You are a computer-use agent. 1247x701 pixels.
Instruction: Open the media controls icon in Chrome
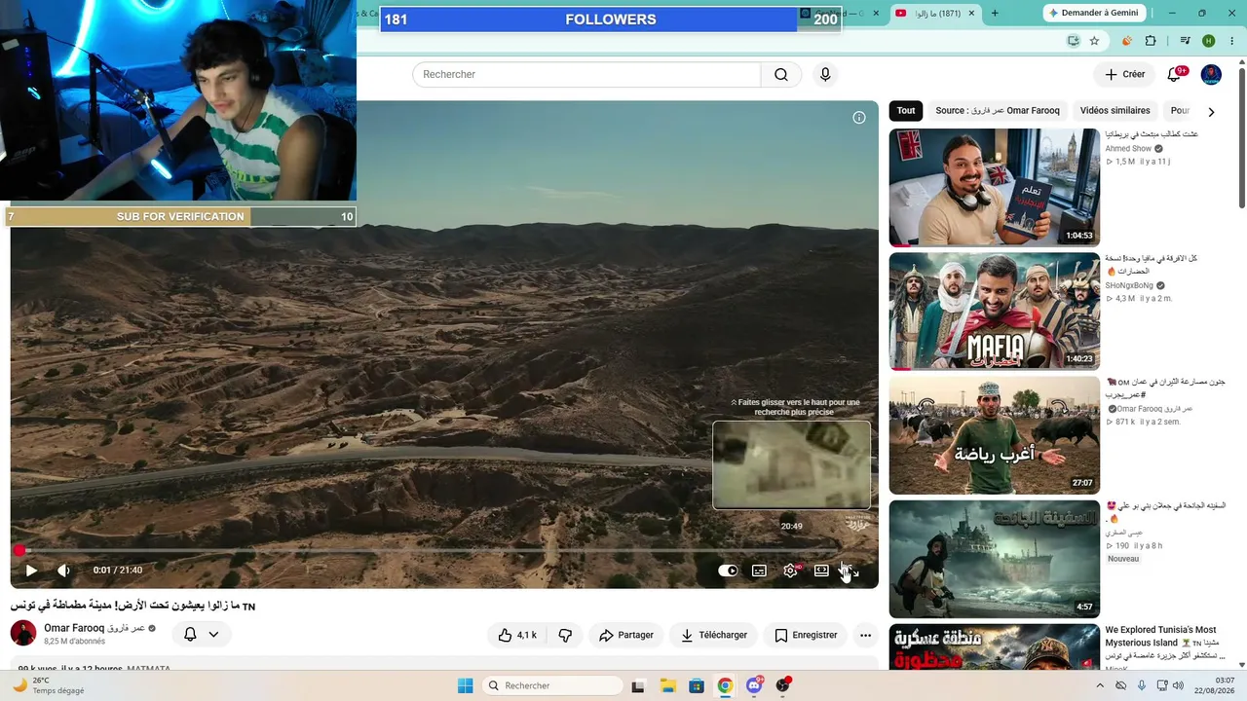pyautogui.click(x=1185, y=41)
